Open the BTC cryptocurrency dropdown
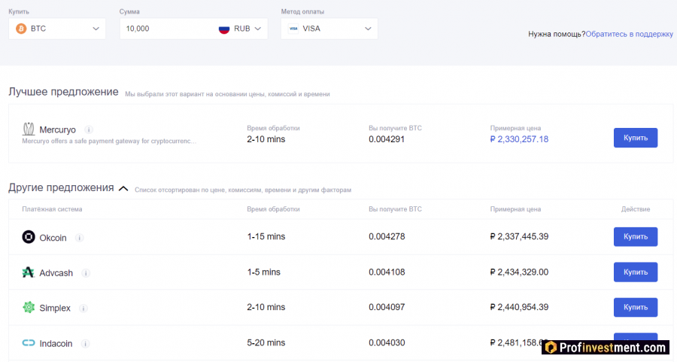Image resolution: width=677 pixels, height=362 pixels. (57, 29)
